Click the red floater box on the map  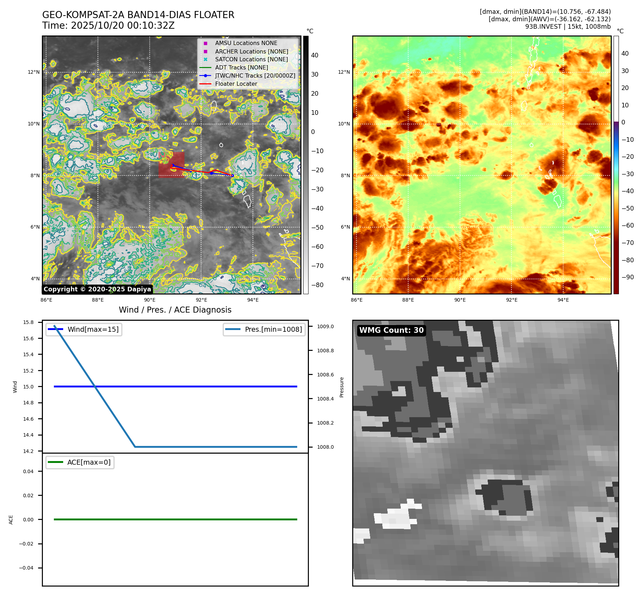171,164
